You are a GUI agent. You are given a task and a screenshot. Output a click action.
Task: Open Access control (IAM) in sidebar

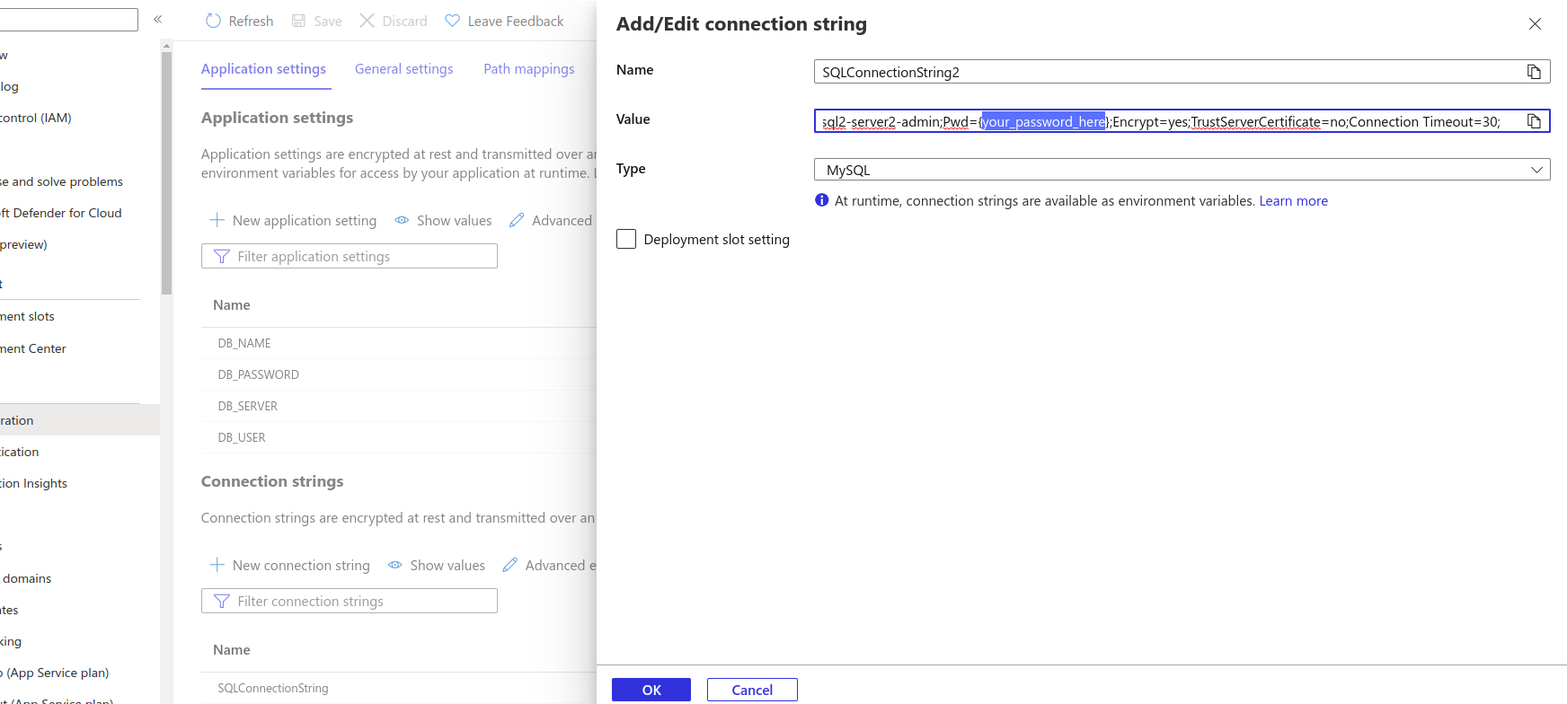click(x=36, y=118)
